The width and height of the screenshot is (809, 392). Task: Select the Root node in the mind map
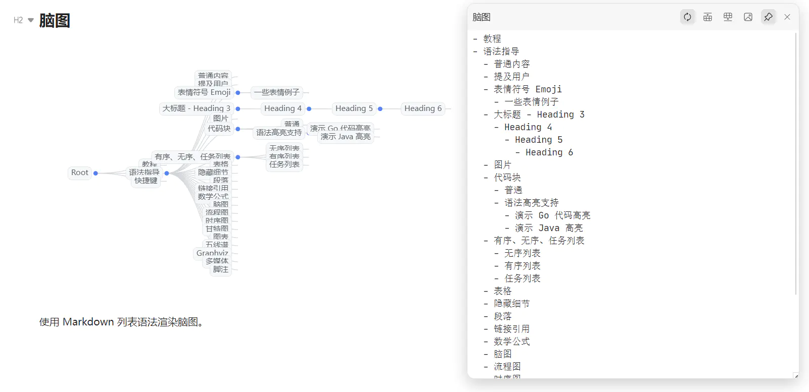tap(80, 173)
